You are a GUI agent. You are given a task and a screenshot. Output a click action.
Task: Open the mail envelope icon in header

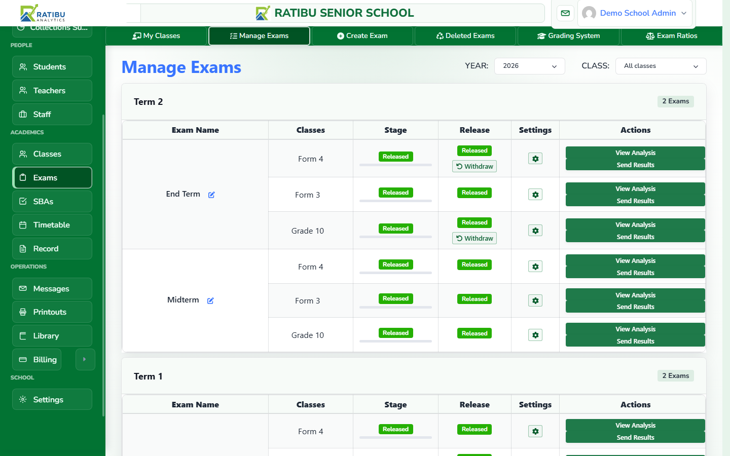565,13
